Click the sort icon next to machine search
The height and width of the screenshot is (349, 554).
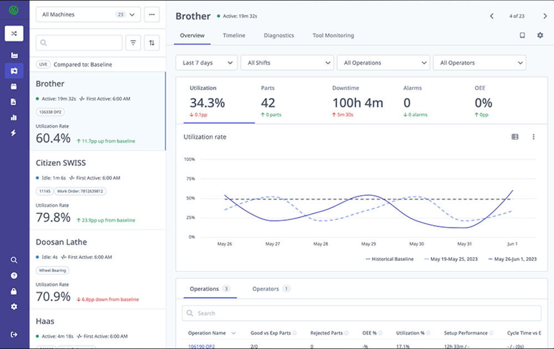(x=151, y=43)
